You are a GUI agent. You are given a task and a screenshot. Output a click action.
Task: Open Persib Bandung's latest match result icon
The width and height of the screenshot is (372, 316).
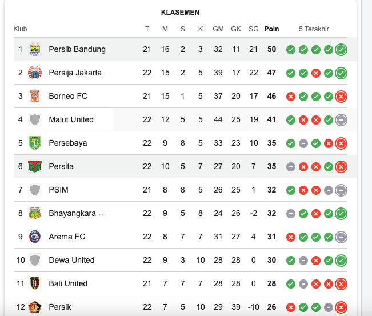click(x=341, y=50)
